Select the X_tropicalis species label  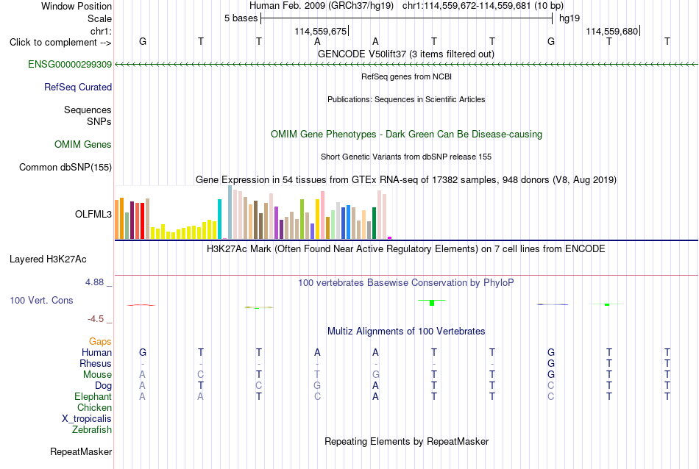(x=87, y=419)
